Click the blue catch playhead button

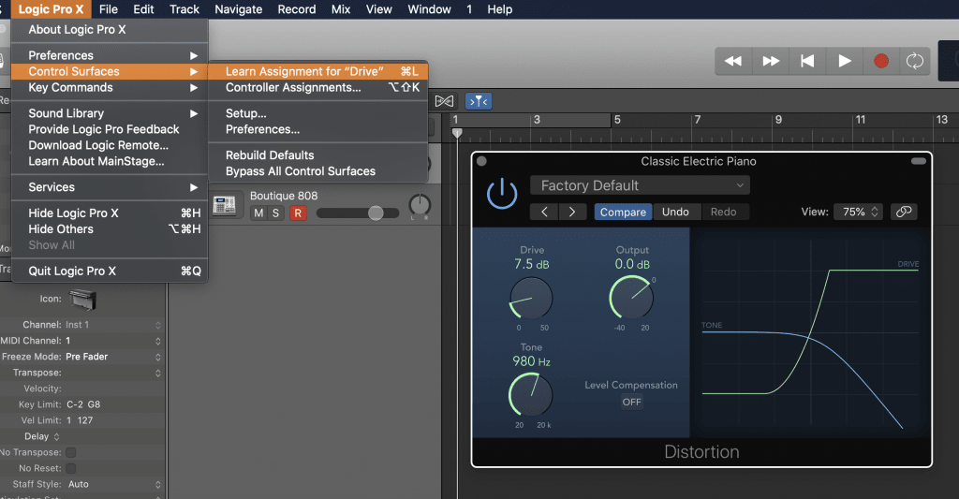pyautogui.click(x=479, y=101)
